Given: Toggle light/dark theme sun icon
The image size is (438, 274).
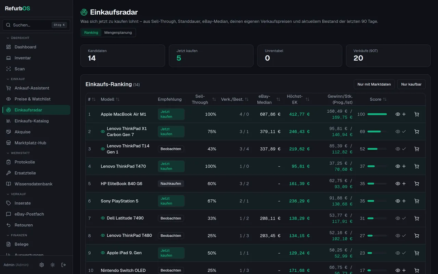Looking at the screenshot, I should (x=53, y=265).
